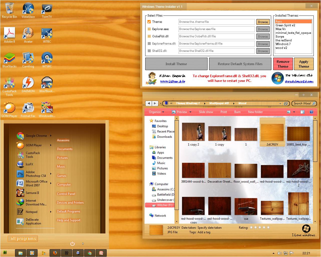The width and height of the screenshot is (321, 257).
Task: Launch Samurai II from the Start menu
Action: click(28, 193)
